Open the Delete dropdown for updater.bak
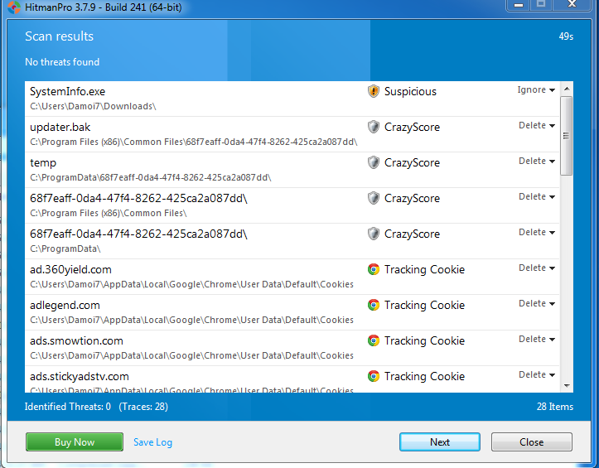Image resolution: width=599 pixels, height=468 pixels. click(x=536, y=125)
